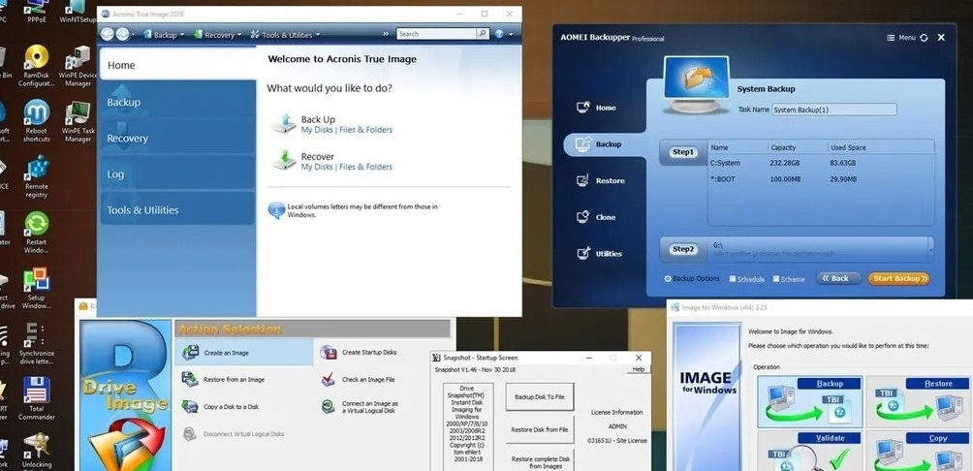The height and width of the screenshot is (471, 973).
Task: Select Recovery tab in Acronis sidebar
Action: point(177,138)
